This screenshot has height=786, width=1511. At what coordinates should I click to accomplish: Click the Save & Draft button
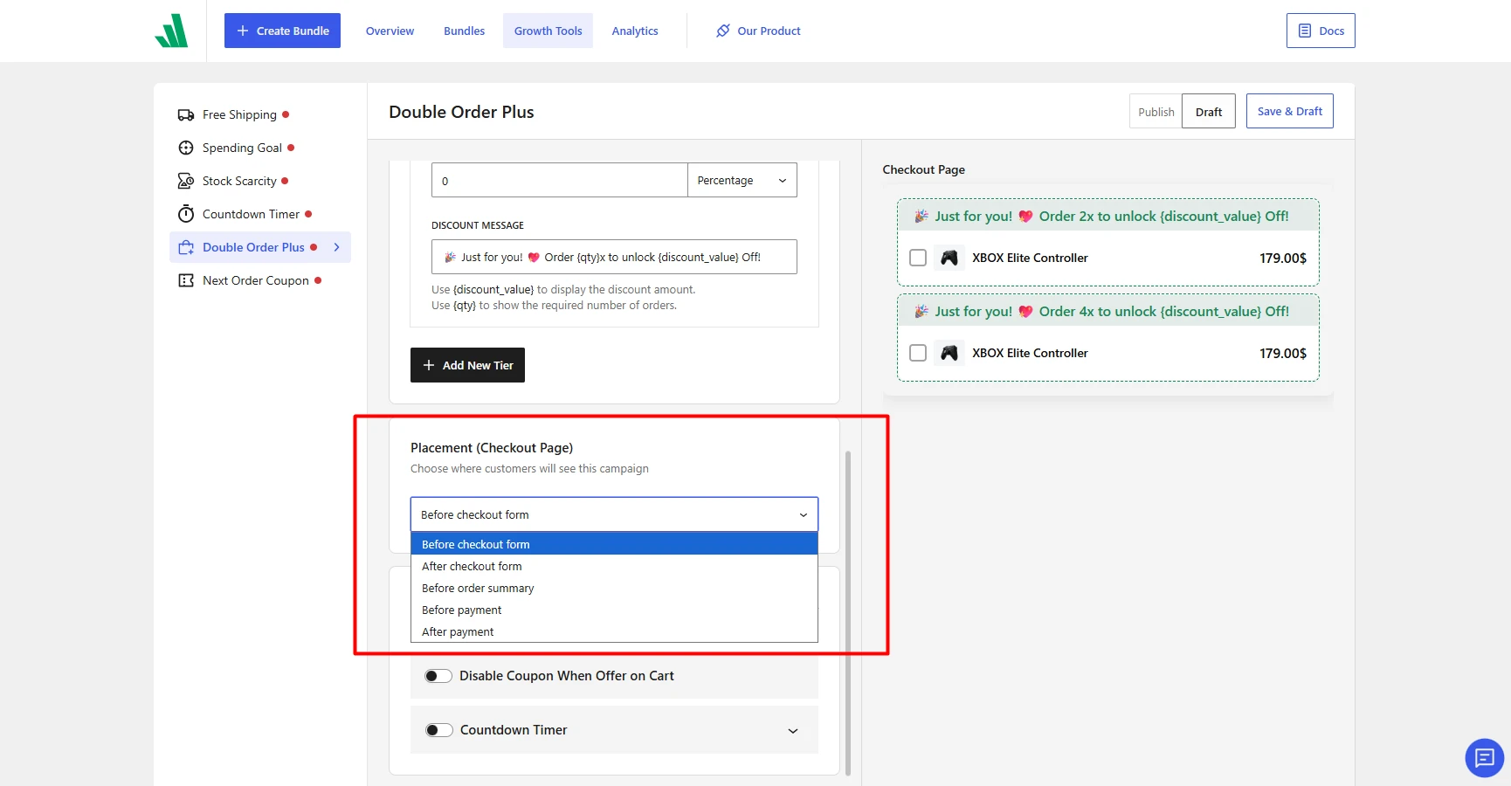pyautogui.click(x=1289, y=111)
